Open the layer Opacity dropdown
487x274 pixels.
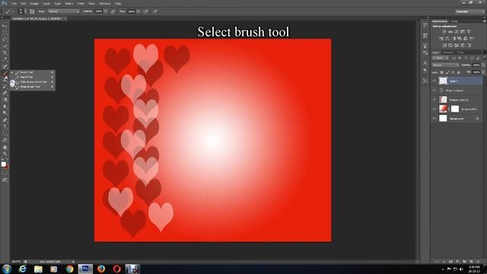pos(482,65)
